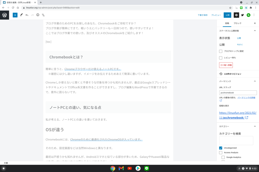Open Chrome browser three-dot menu
Viewport: 259px width, 172px height.
(255, 8)
